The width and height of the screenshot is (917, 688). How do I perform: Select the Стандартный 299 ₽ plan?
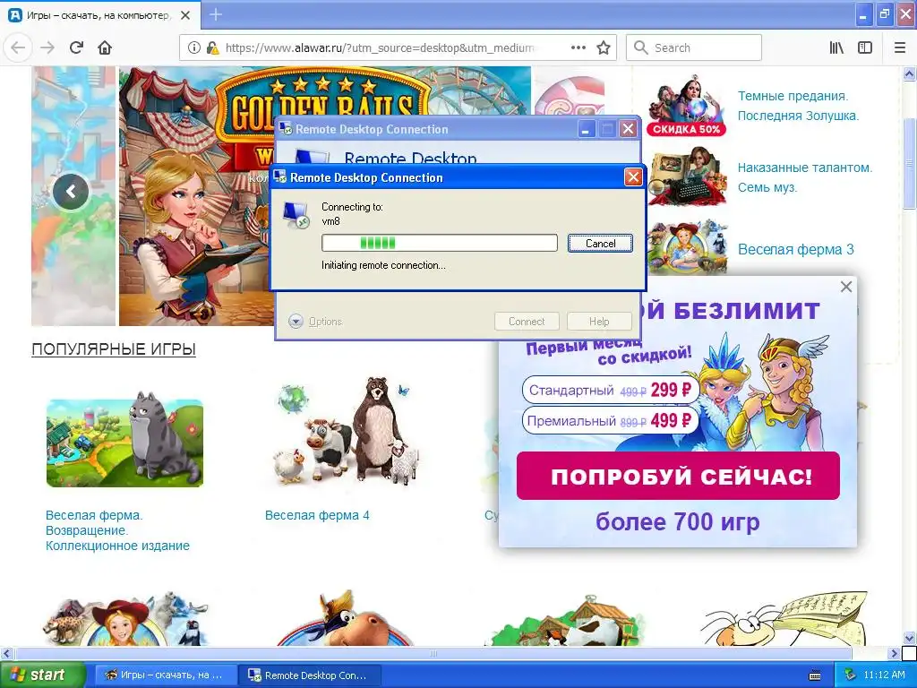[x=611, y=391]
